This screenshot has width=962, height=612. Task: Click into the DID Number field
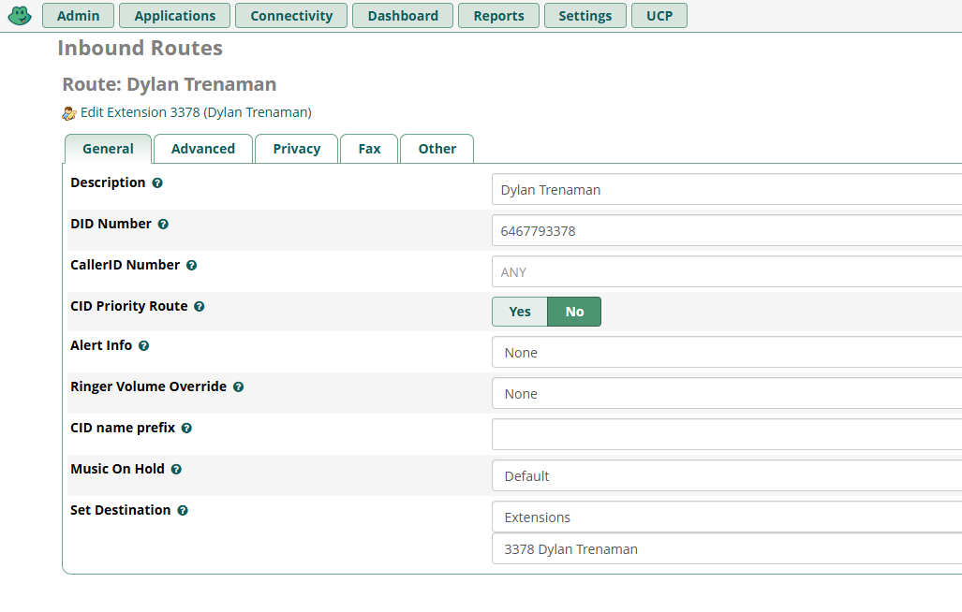pos(727,230)
